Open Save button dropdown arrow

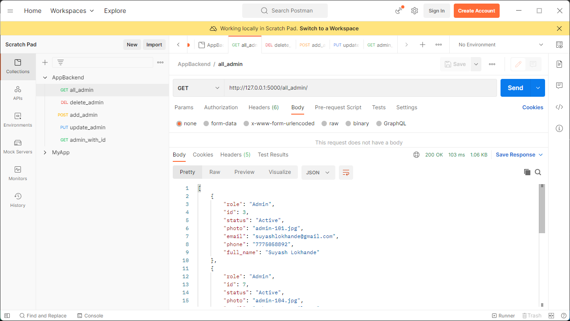(x=476, y=64)
